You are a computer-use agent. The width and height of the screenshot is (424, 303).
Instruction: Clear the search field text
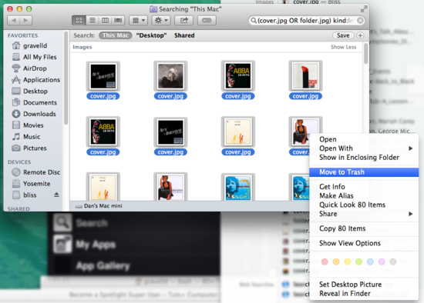360,21
